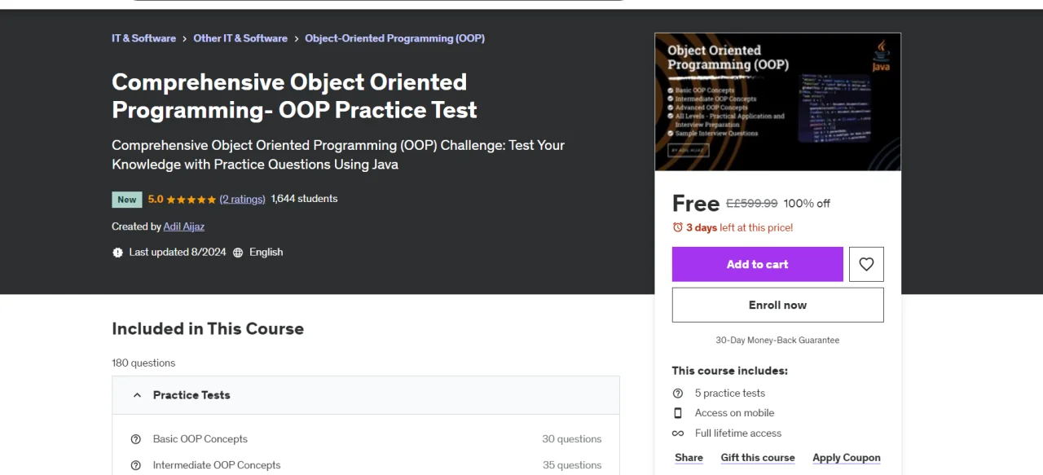Select Gift this course
This screenshot has width=1043, height=475.
point(758,458)
